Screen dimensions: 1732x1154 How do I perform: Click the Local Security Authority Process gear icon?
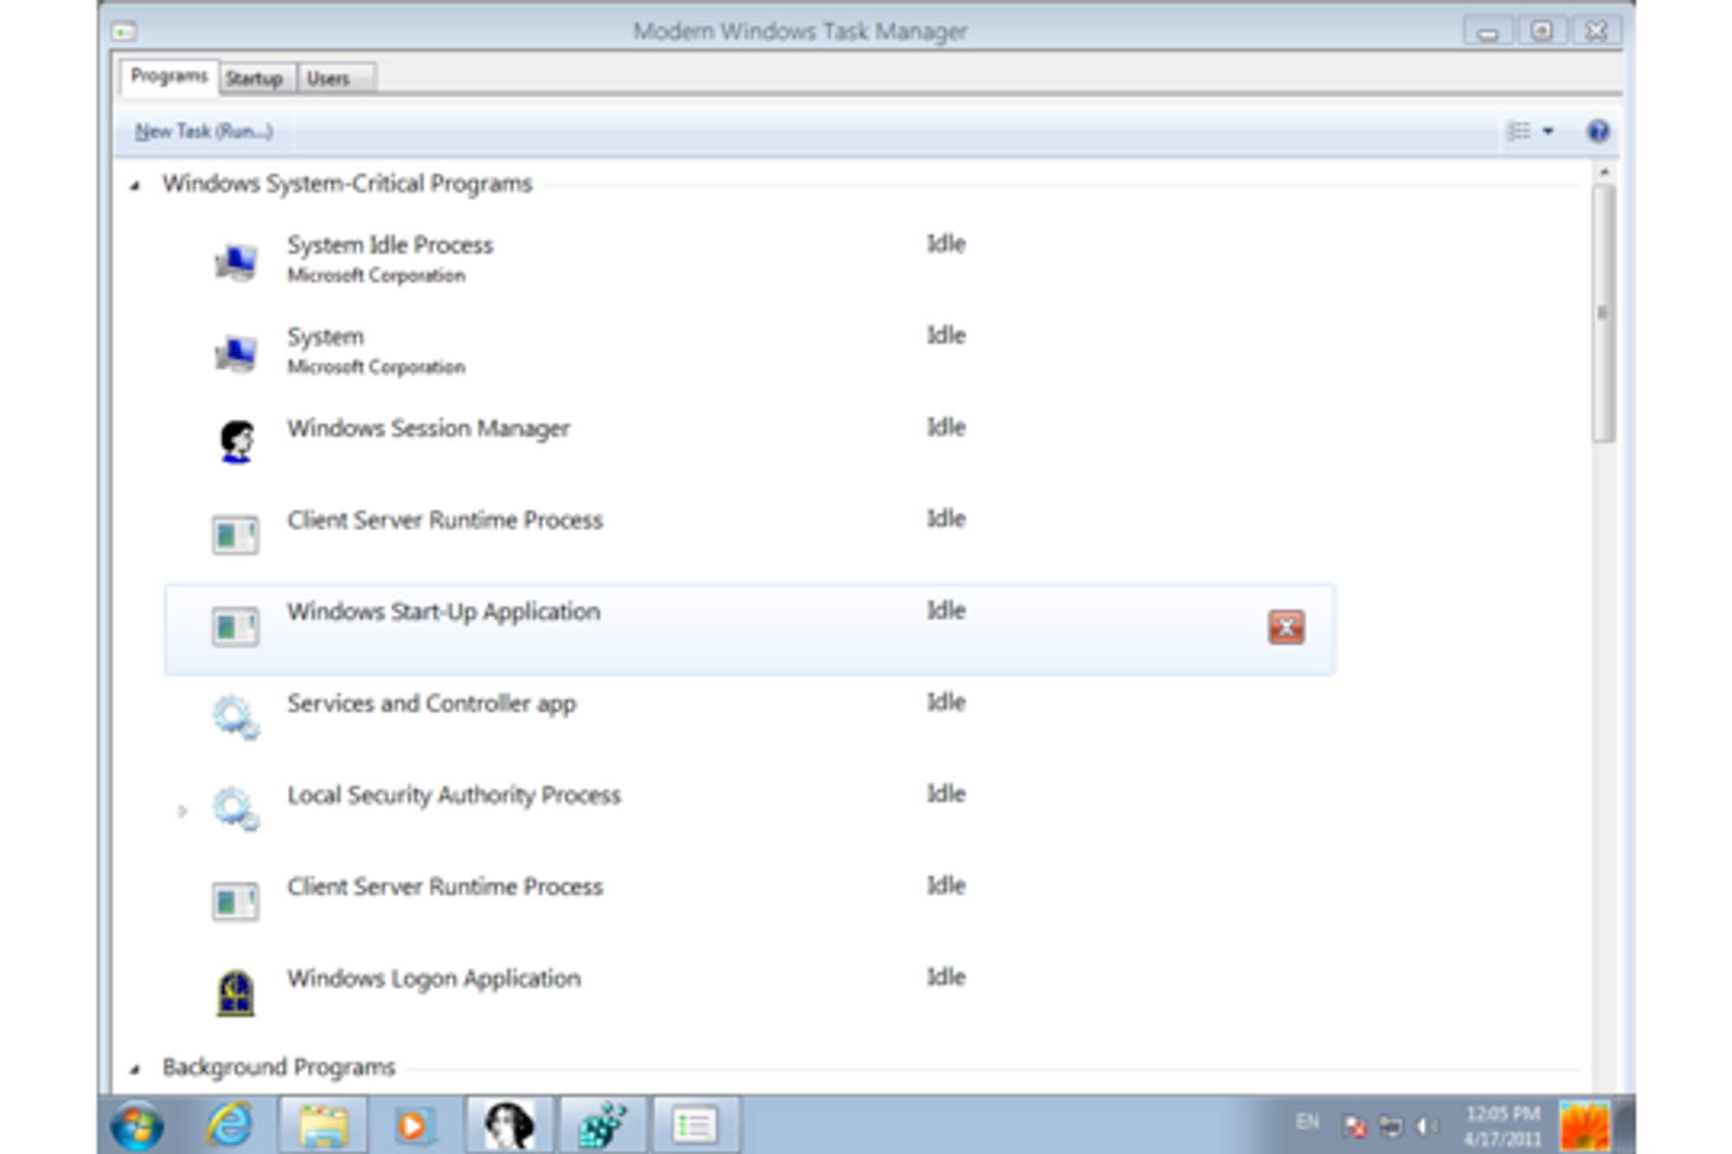(236, 809)
